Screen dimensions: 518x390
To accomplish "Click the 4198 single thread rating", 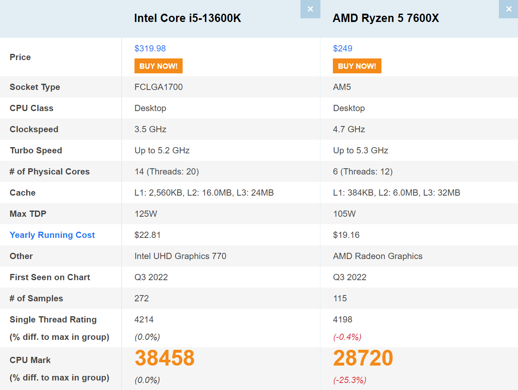I will (x=343, y=320).
